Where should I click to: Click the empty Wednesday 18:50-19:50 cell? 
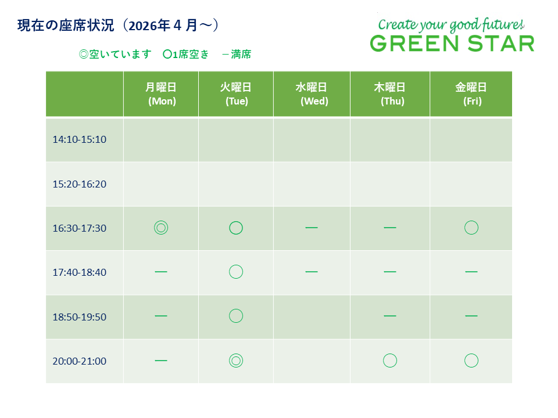[312, 316]
